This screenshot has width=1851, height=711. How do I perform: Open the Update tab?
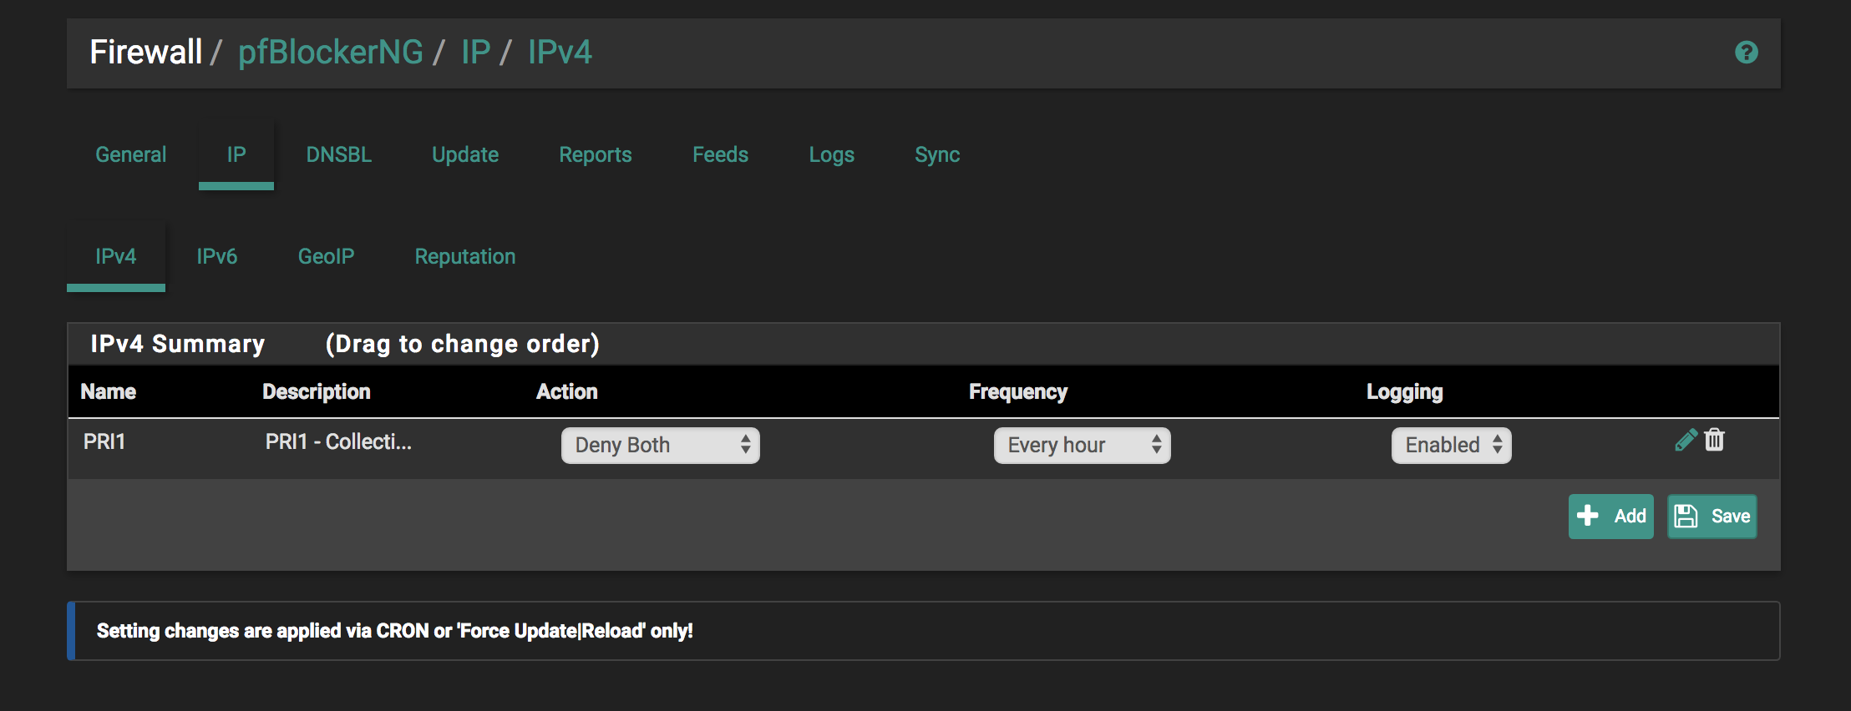465,154
